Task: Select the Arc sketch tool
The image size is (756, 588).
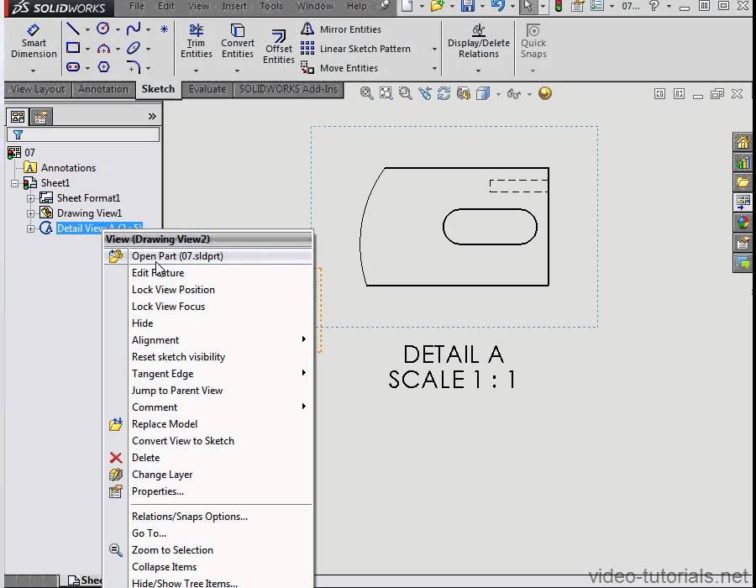Action: (103, 48)
